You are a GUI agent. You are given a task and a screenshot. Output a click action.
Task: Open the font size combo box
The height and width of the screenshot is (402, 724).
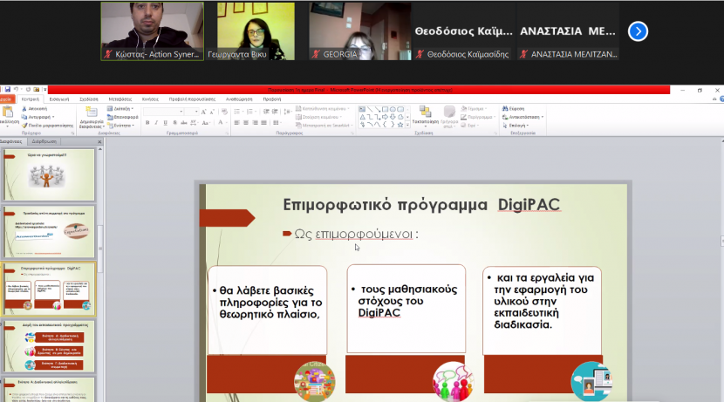tap(192, 112)
